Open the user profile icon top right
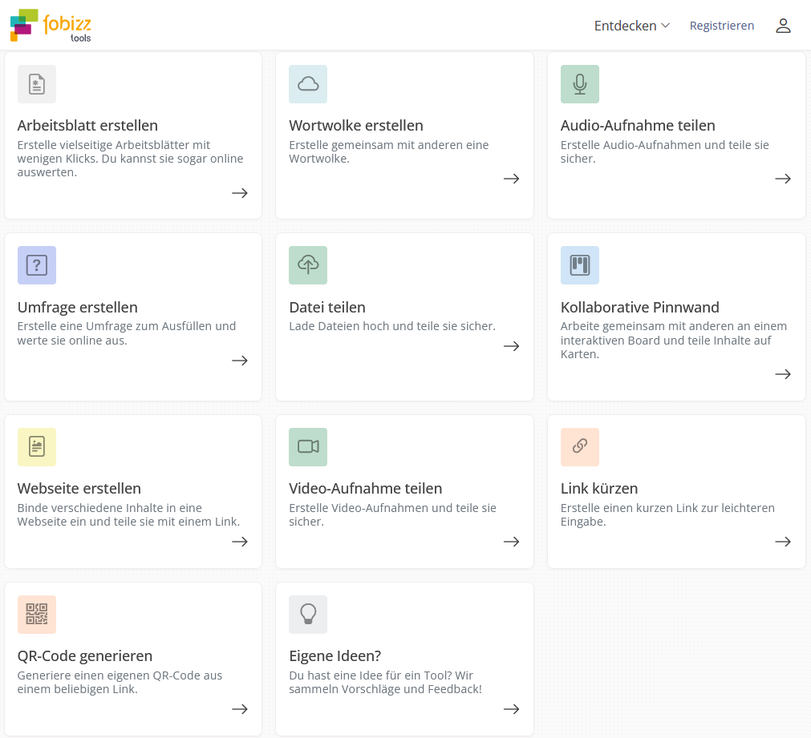 [x=783, y=25]
